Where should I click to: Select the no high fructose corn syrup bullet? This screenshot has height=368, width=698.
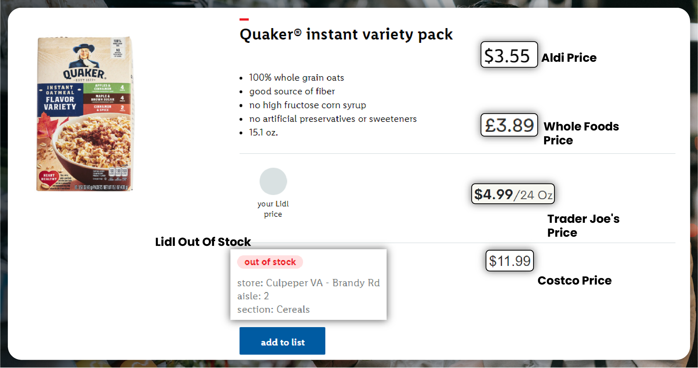pyautogui.click(x=307, y=105)
